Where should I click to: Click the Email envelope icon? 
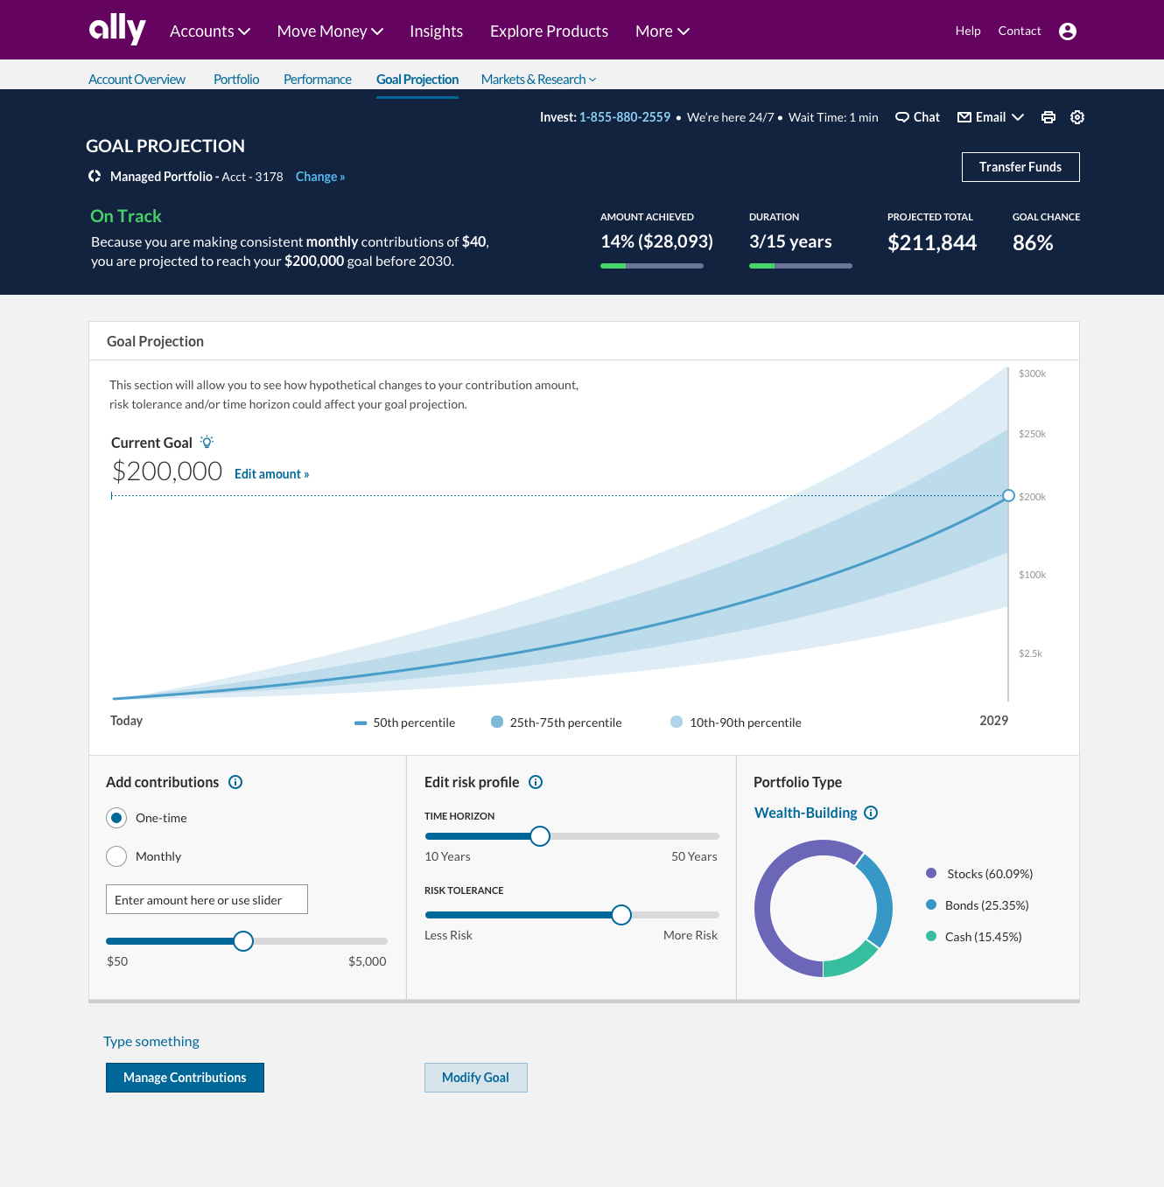click(964, 117)
